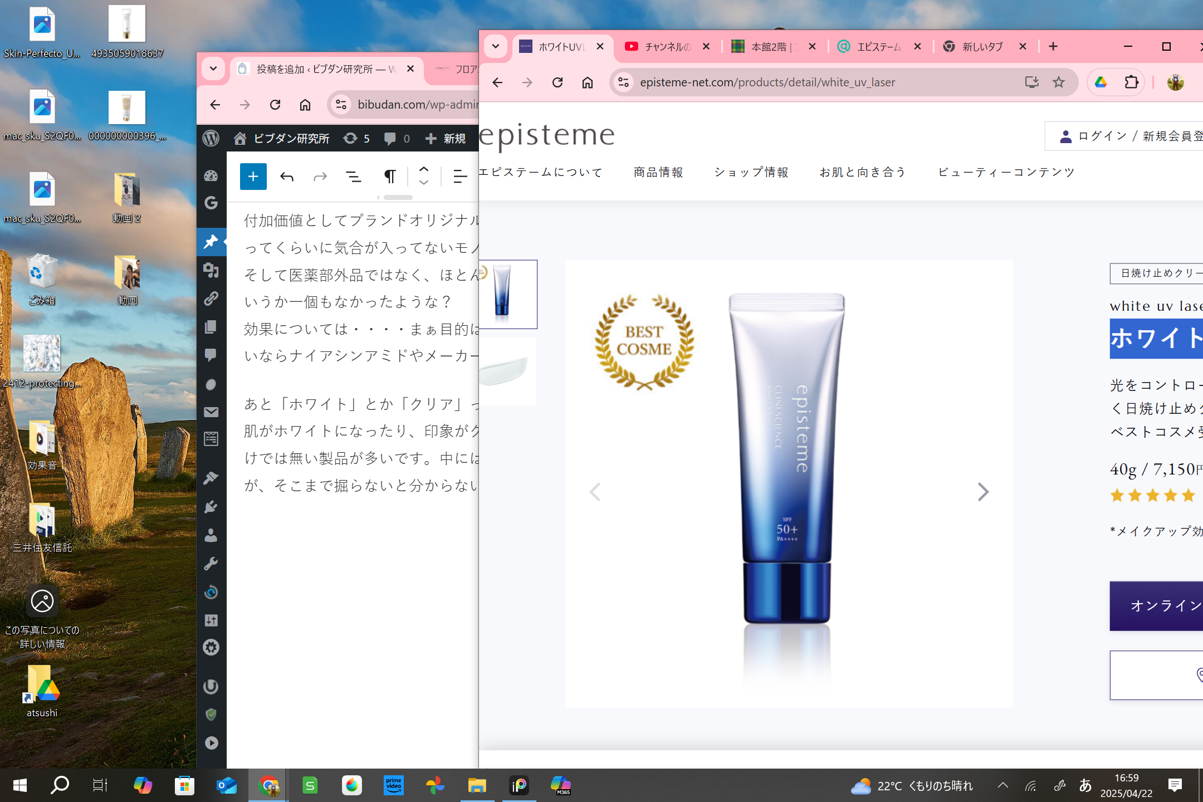The height and width of the screenshot is (802, 1203).
Task: Show the next product image arrow
Action: pyautogui.click(x=983, y=492)
